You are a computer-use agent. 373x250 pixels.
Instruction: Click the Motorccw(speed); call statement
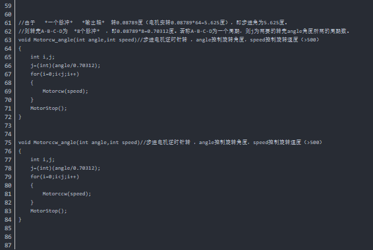tap(67, 193)
